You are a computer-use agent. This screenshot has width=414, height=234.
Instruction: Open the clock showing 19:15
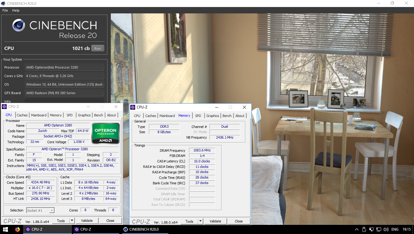[x=406, y=229]
